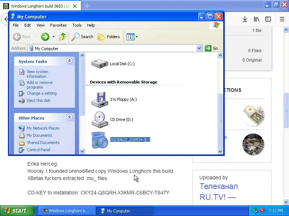Click the My Network Places icon
The width and height of the screenshot is (289, 216).
pyautogui.click(x=22, y=128)
